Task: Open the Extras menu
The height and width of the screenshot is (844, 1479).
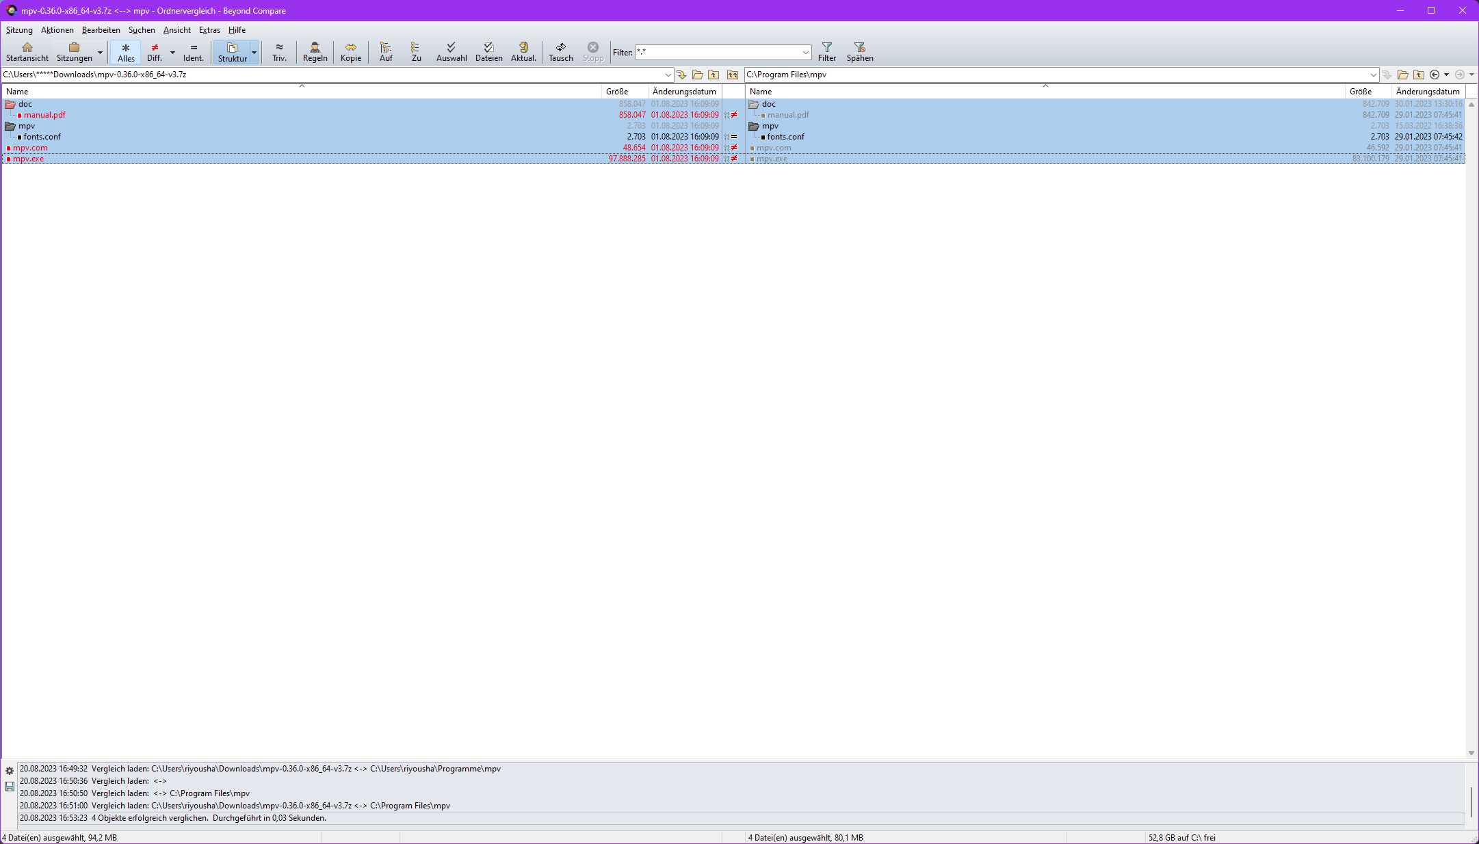Action: point(209,30)
